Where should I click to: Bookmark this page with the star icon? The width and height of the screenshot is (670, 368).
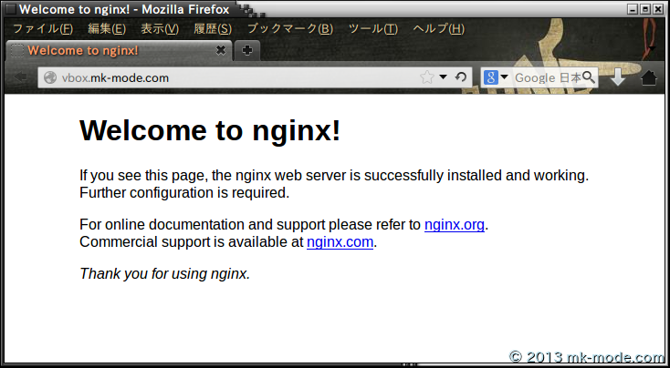pyautogui.click(x=426, y=77)
